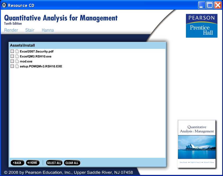
Task: Return to the HOME screen
Action: tap(33, 163)
